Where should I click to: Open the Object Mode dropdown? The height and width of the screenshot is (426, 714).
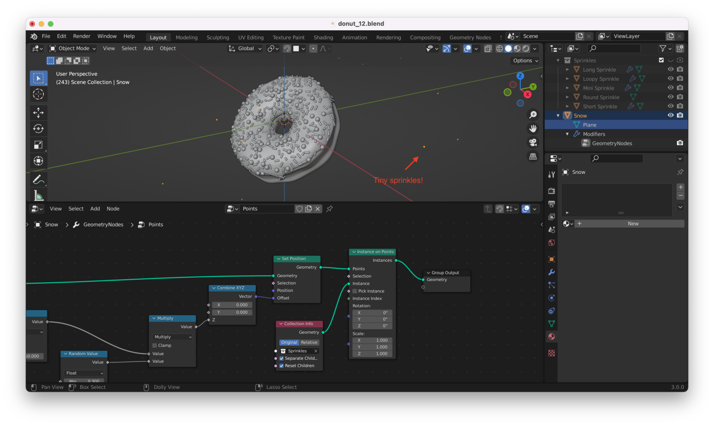(73, 48)
